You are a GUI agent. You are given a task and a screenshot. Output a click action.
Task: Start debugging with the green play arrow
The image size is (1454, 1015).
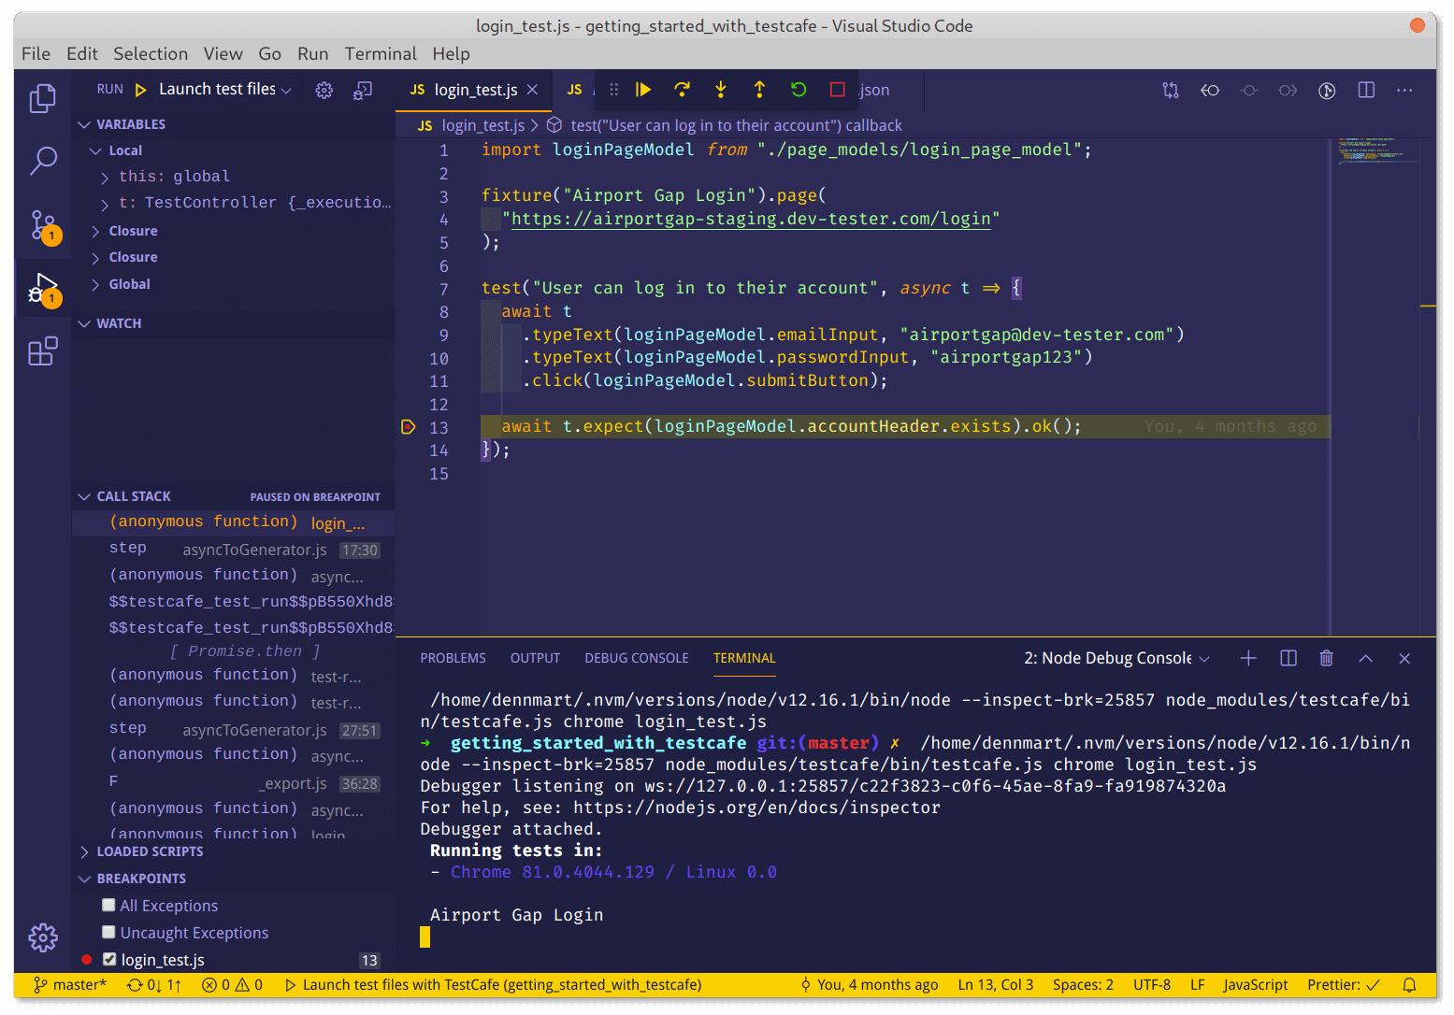(x=141, y=90)
